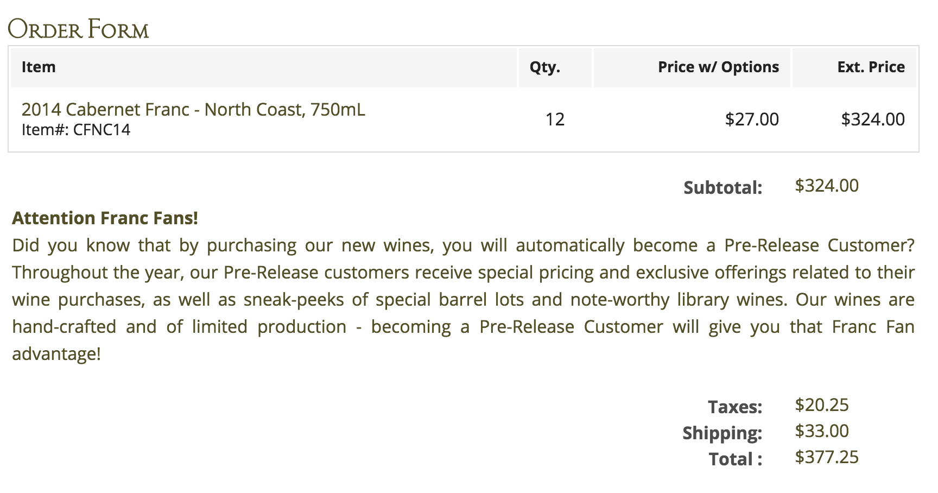This screenshot has width=938, height=493.
Task: Click the Pre-Release customer paragraph text
Action: tap(462, 300)
